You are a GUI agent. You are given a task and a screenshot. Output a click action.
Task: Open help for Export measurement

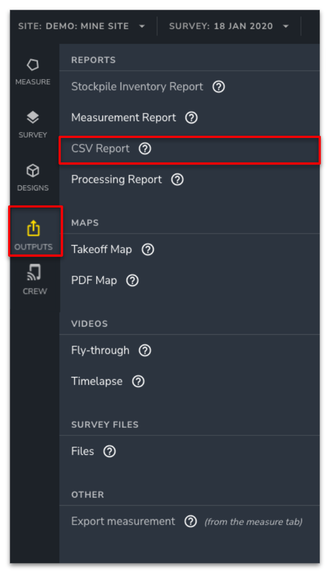coord(191,521)
